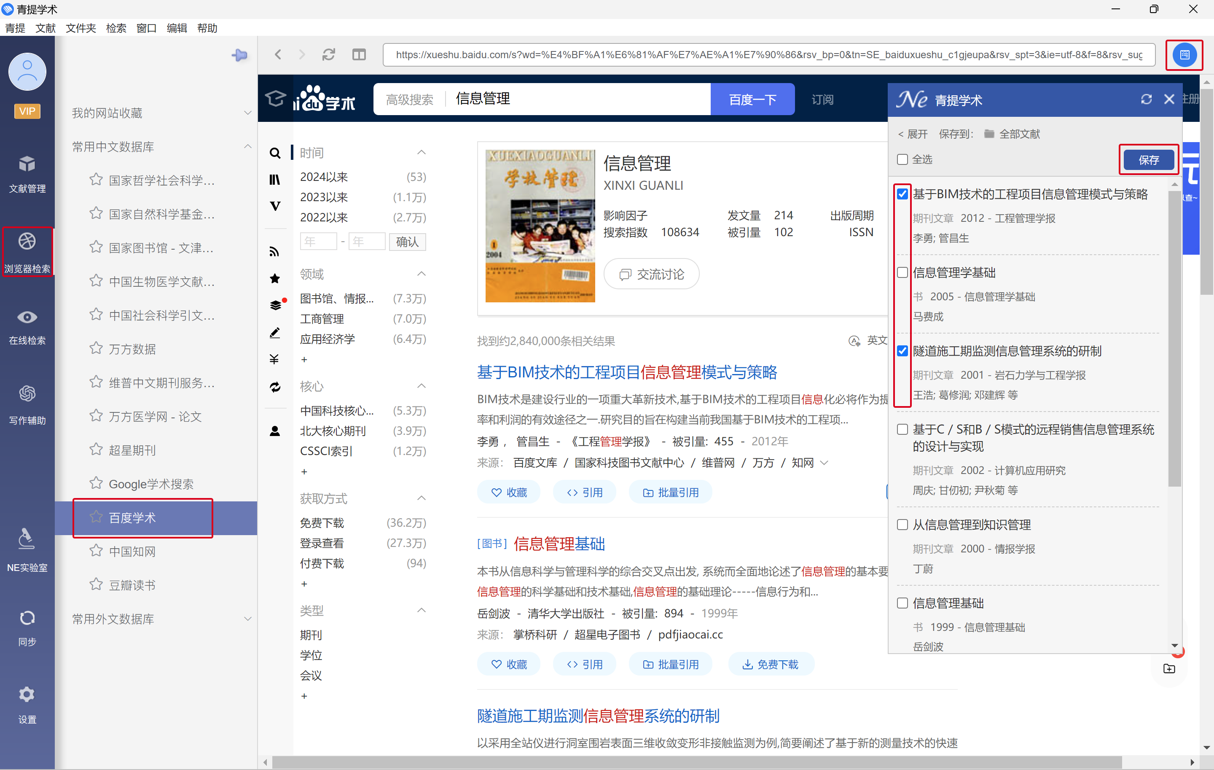The width and height of the screenshot is (1214, 770).
Task: Click 批量引用 under the BIM article
Action: (x=671, y=493)
